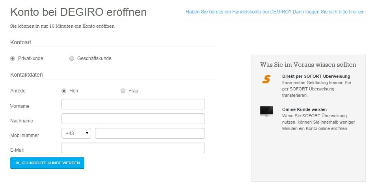Click JA, ICH MÖCHTE KUNDE WERDEN button
The height and width of the screenshot is (188, 376).
click(47, 163)
